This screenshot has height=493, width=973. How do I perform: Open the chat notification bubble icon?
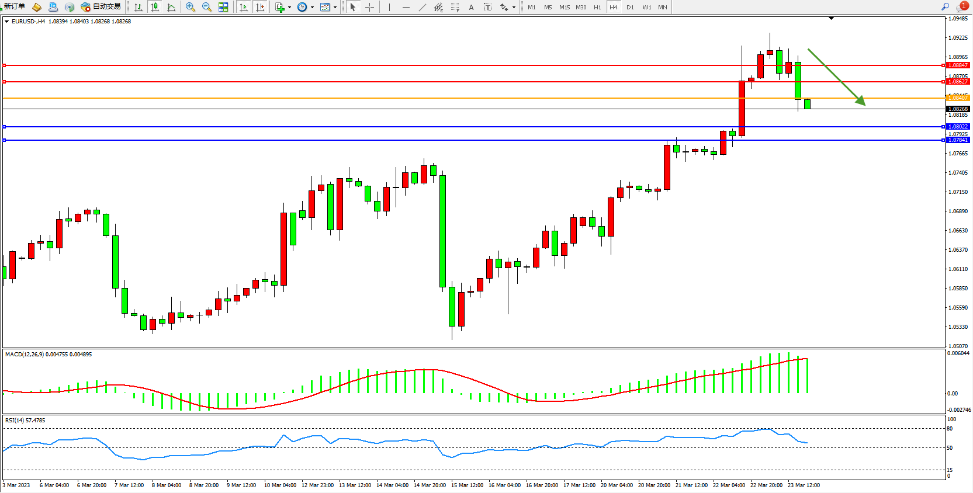[x=961, y=7]
